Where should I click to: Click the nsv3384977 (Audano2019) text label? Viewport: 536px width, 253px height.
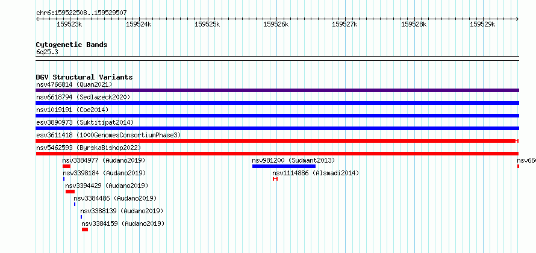click(x=104, y=160)
